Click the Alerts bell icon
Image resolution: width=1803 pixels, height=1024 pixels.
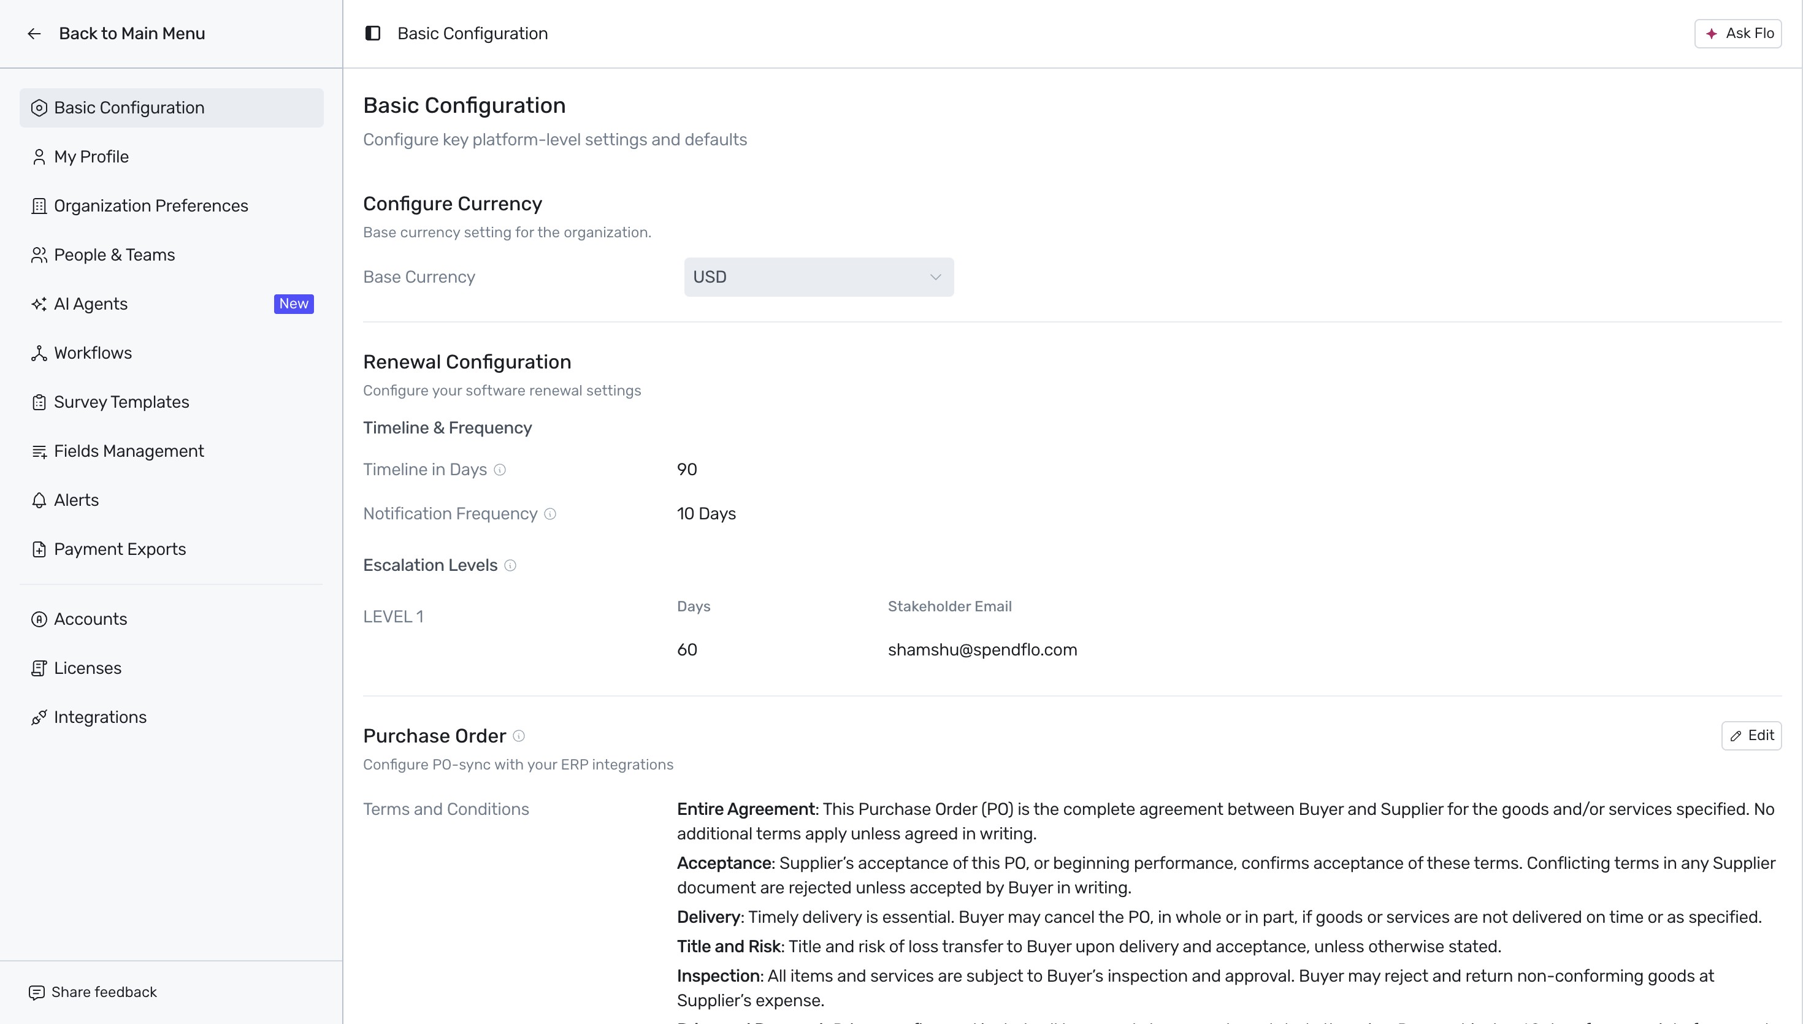[39, 500]
